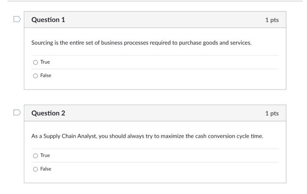Flag Question 2 for later review
This screenshot has height=194, width=307.
(17, 112)
